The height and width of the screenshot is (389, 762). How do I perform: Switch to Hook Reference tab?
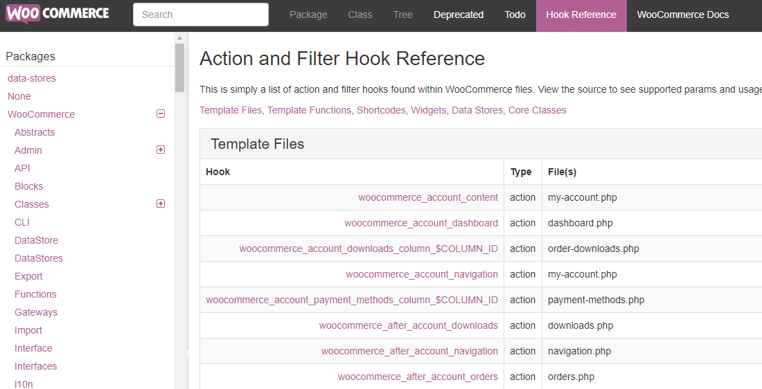click(x=581, y=15)
